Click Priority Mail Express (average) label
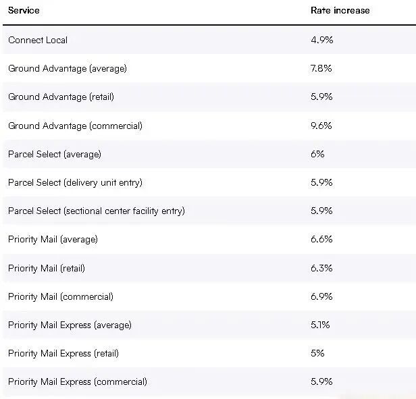 click(x=70, y=325)
